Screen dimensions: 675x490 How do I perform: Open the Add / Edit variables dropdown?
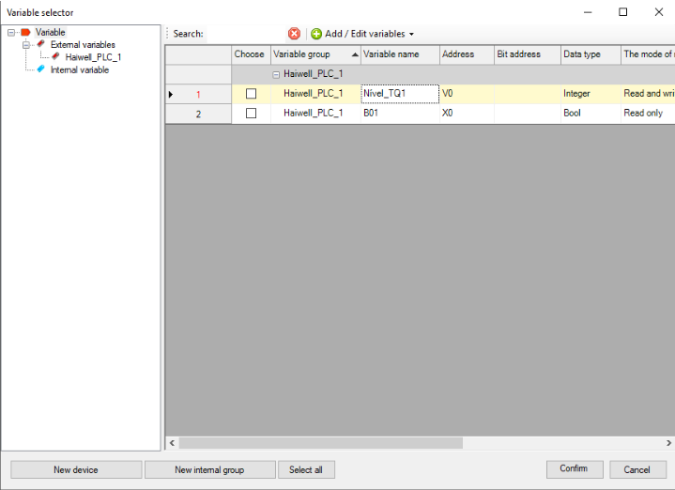(411, 35)
